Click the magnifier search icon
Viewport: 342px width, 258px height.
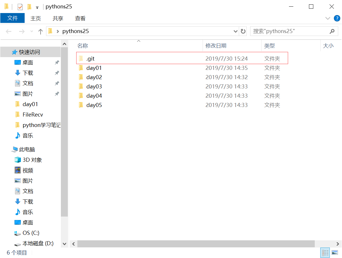tap(332, 31)
